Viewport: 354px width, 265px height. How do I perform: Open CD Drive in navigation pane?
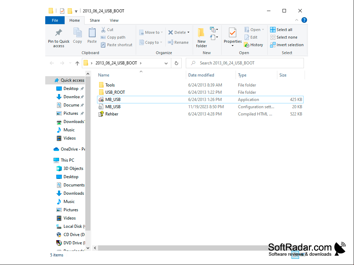(x=70, y=235)
